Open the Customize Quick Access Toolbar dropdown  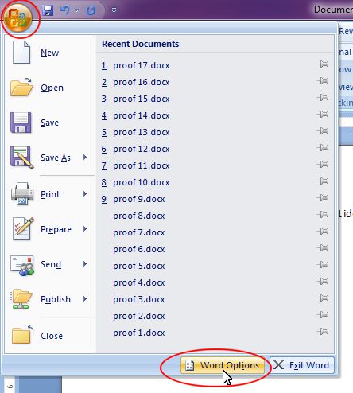(x=114, y=10)
